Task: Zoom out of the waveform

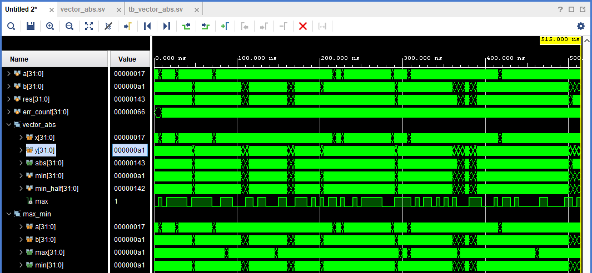Action: coord(69,26)
